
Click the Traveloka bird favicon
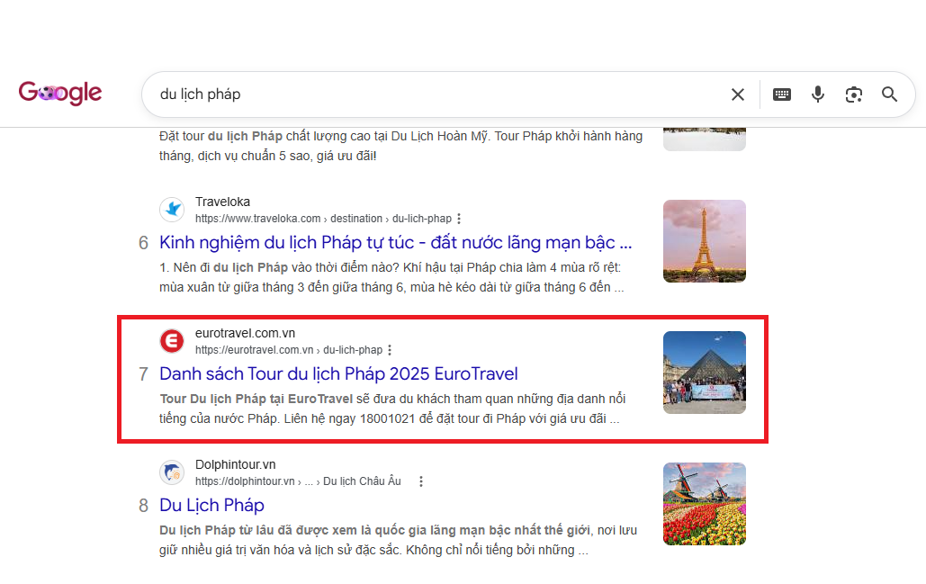(172, 210)
